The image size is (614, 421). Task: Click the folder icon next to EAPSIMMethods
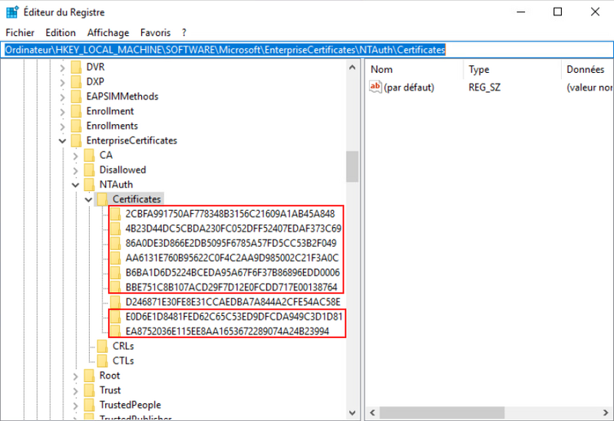(76, 97)
